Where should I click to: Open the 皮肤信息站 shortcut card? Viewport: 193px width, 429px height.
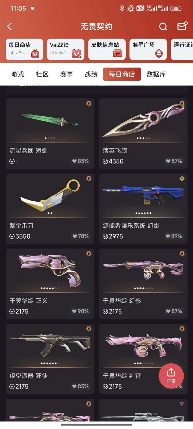point(107,49)
